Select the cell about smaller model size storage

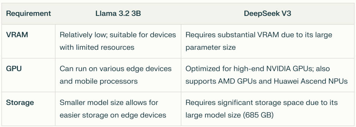(x=118, y=109)
